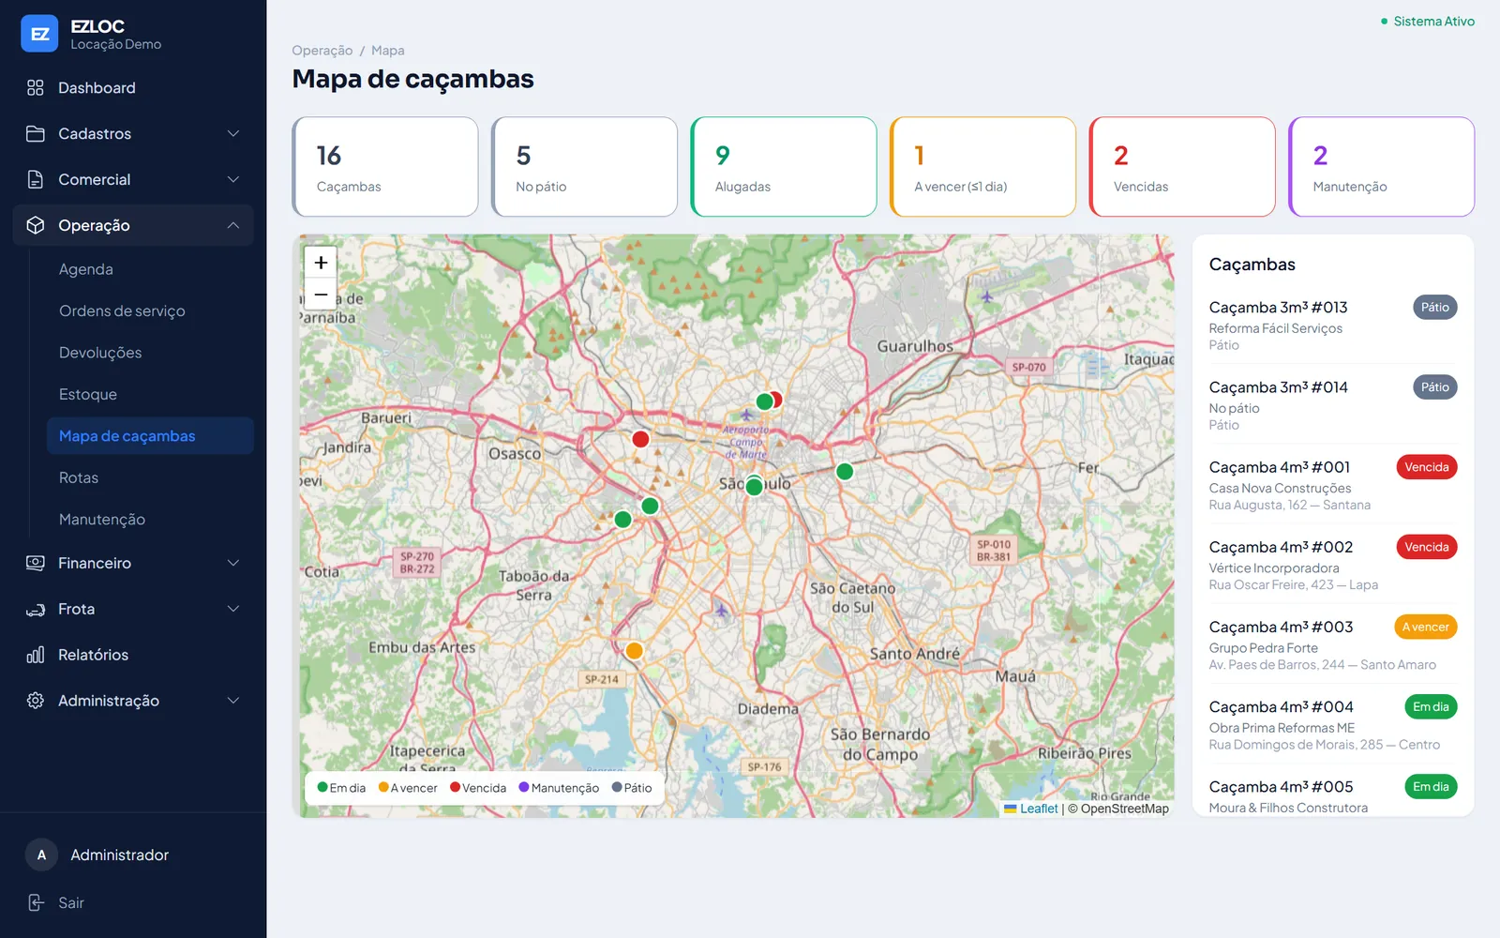Click the Administração gear icon
1500x938 pixels.
click(36, 701)
